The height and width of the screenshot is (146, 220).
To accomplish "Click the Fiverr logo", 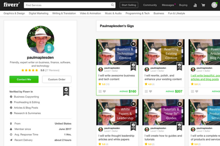I will (x=11, y=5).
